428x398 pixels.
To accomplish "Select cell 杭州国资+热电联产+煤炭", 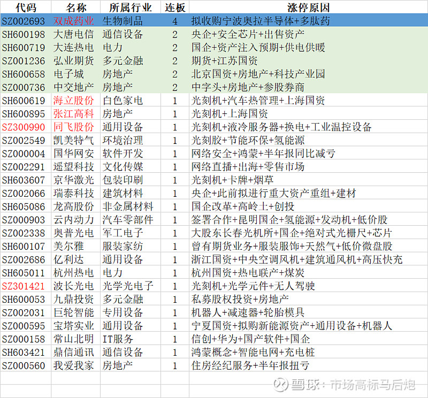I will (x=248, y=273).
